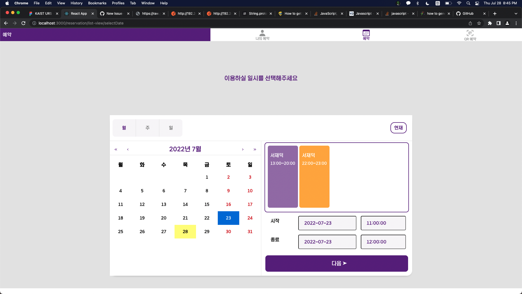
Task: Open a new browser tab
Action: point(495,14)
